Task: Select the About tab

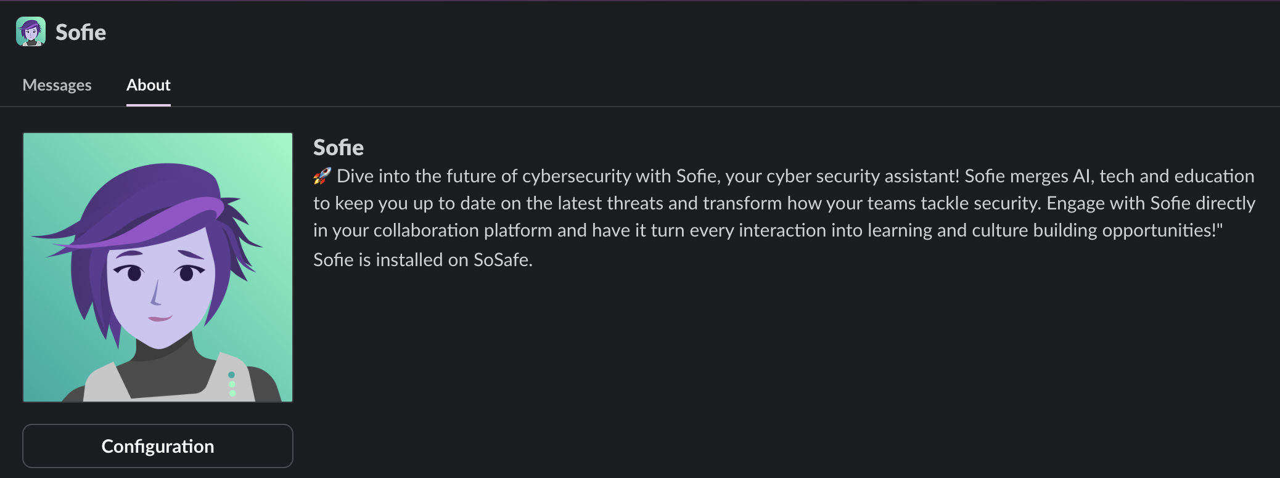Action: point(148,85)
